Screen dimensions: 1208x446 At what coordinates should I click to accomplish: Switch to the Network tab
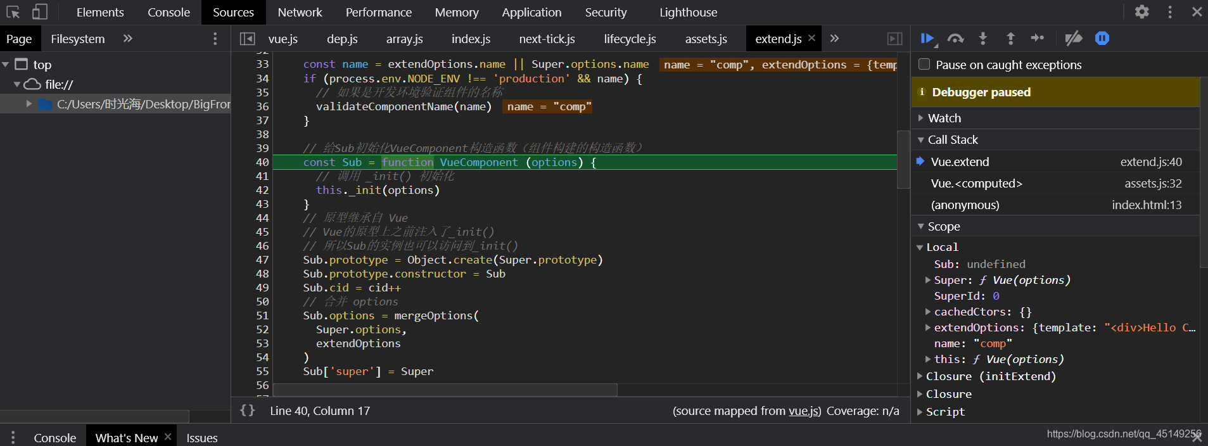(300, 12)
